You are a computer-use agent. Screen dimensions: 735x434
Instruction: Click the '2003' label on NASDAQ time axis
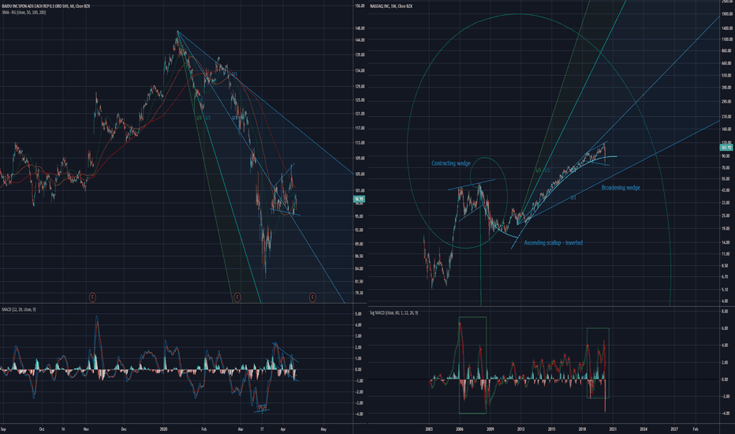pos(429,428)
